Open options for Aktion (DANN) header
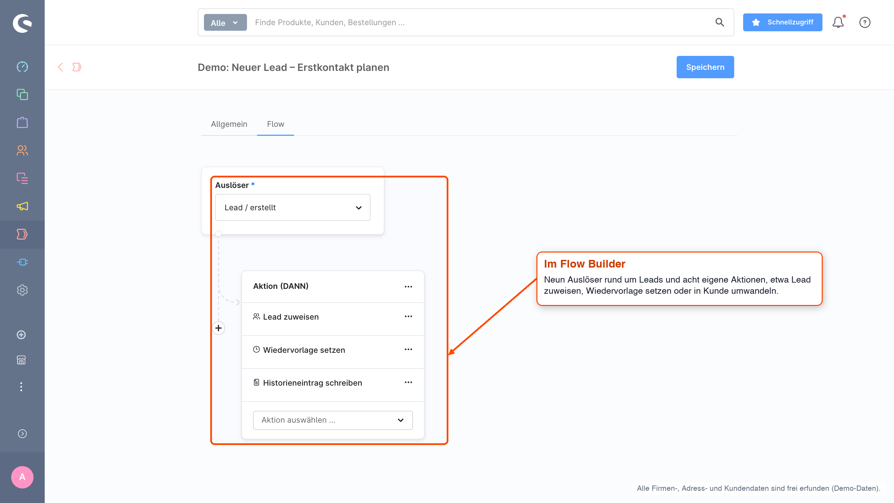 [408, 286]
